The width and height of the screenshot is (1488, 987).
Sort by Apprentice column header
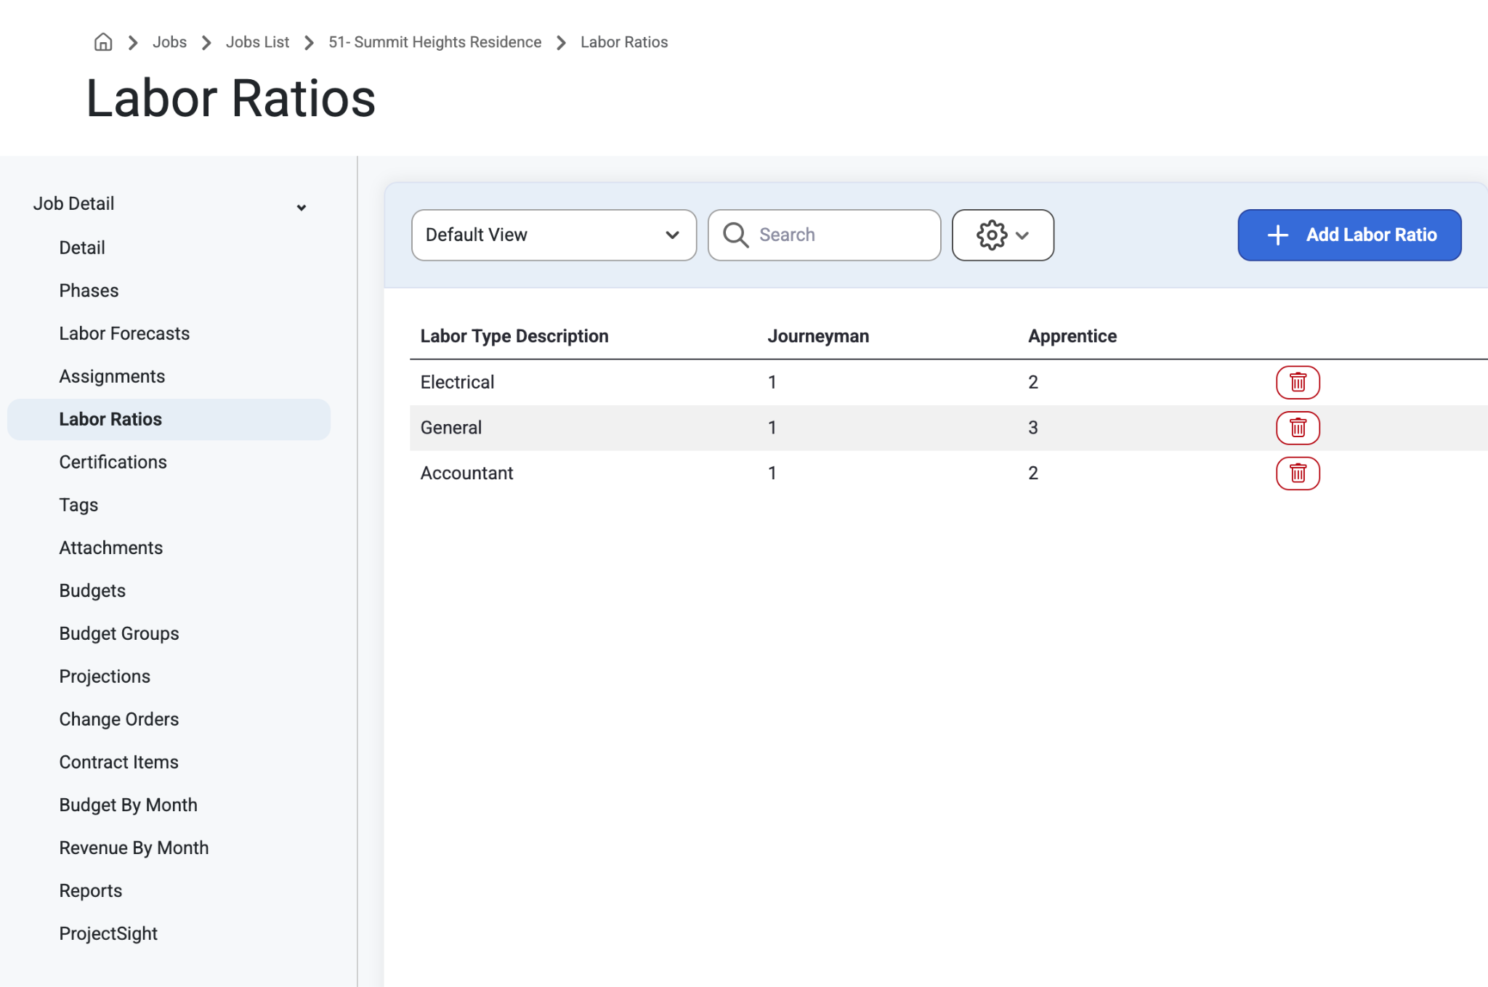(x=1072, y=336)
